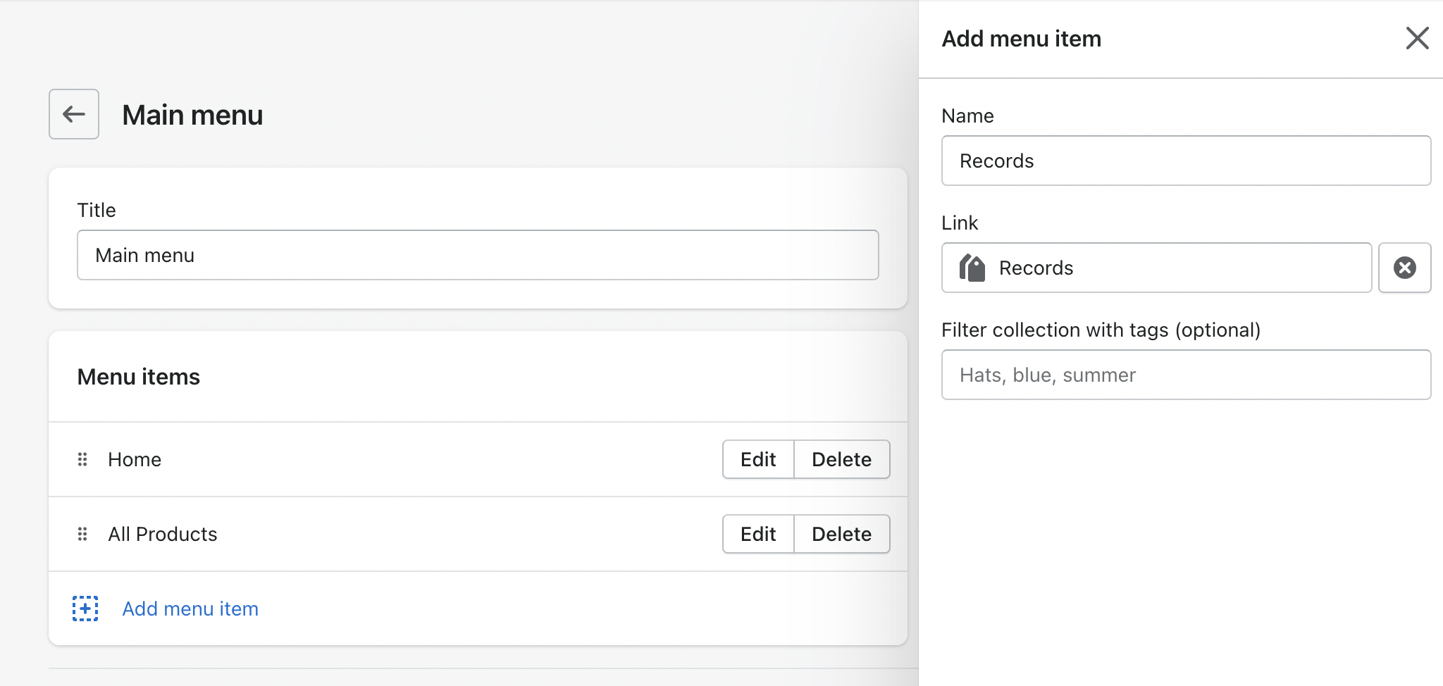
Task: Click the Name field showing Records
Action: click(1185, 161)
